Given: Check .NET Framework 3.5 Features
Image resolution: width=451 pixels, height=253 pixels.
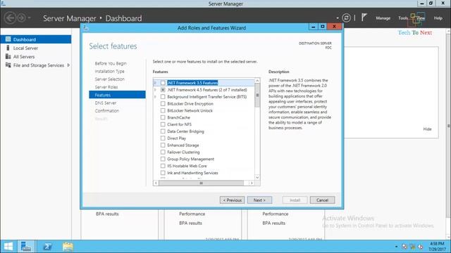Looking at the screenshot, I should click(x=163, y=83).
